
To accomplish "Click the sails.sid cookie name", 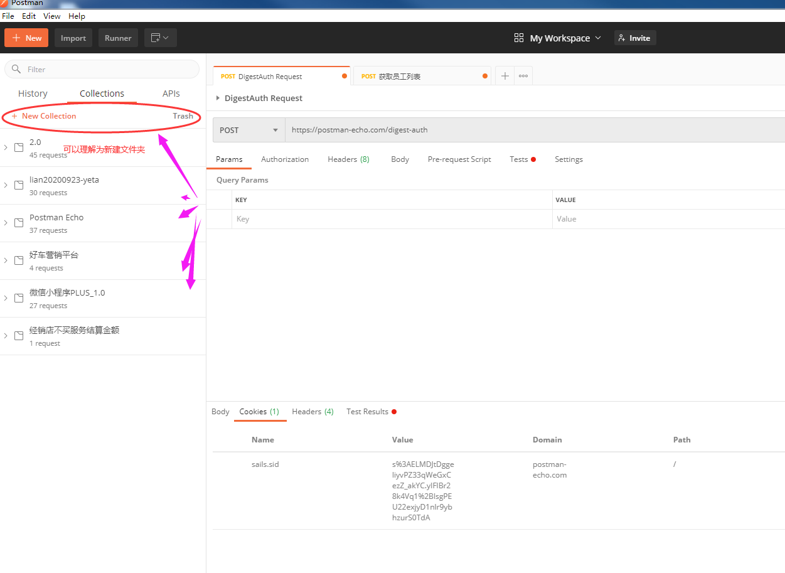I will (265, 464).
